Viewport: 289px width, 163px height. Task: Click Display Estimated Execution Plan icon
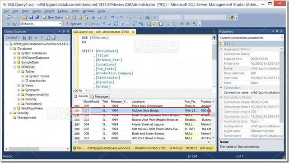[116, 24]
